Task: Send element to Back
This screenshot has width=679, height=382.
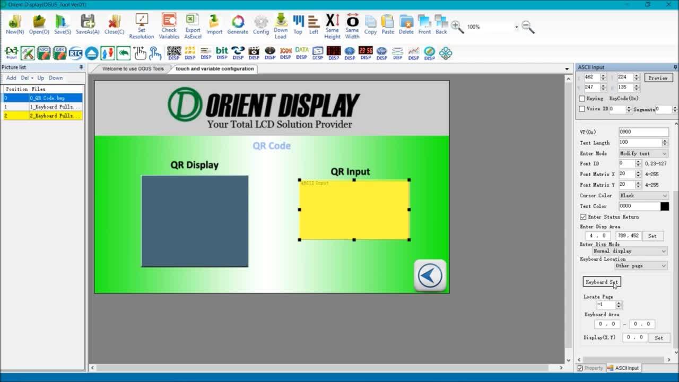Action: click(441, 24)
